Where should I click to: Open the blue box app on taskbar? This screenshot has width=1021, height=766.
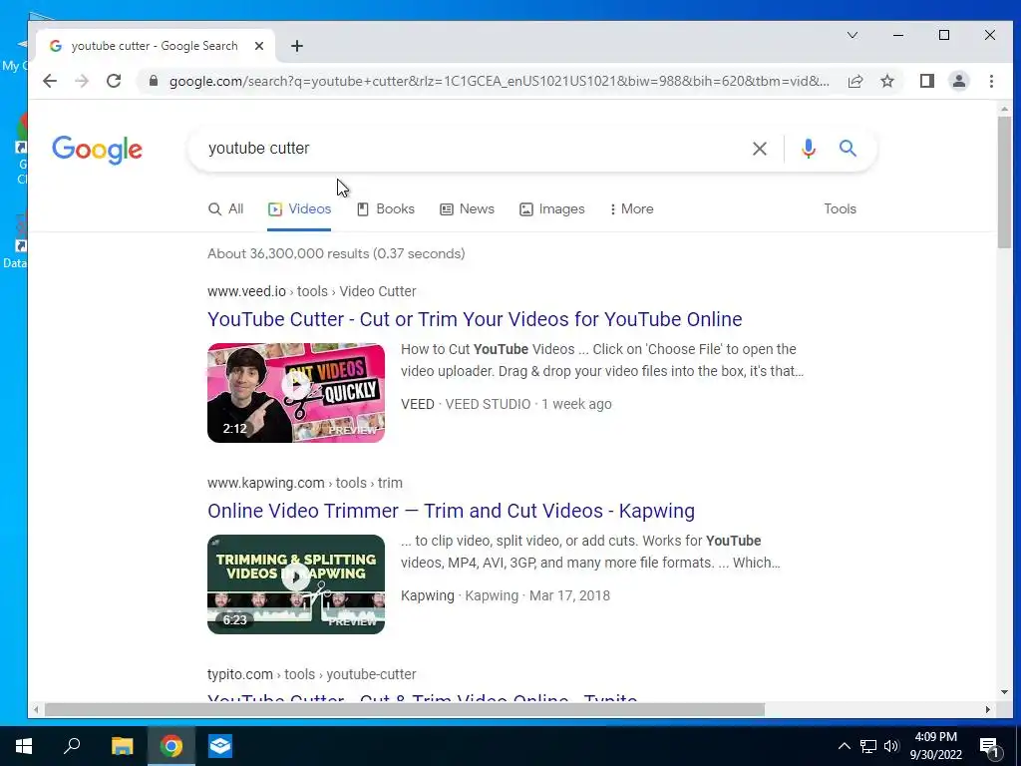click(220, 746)
